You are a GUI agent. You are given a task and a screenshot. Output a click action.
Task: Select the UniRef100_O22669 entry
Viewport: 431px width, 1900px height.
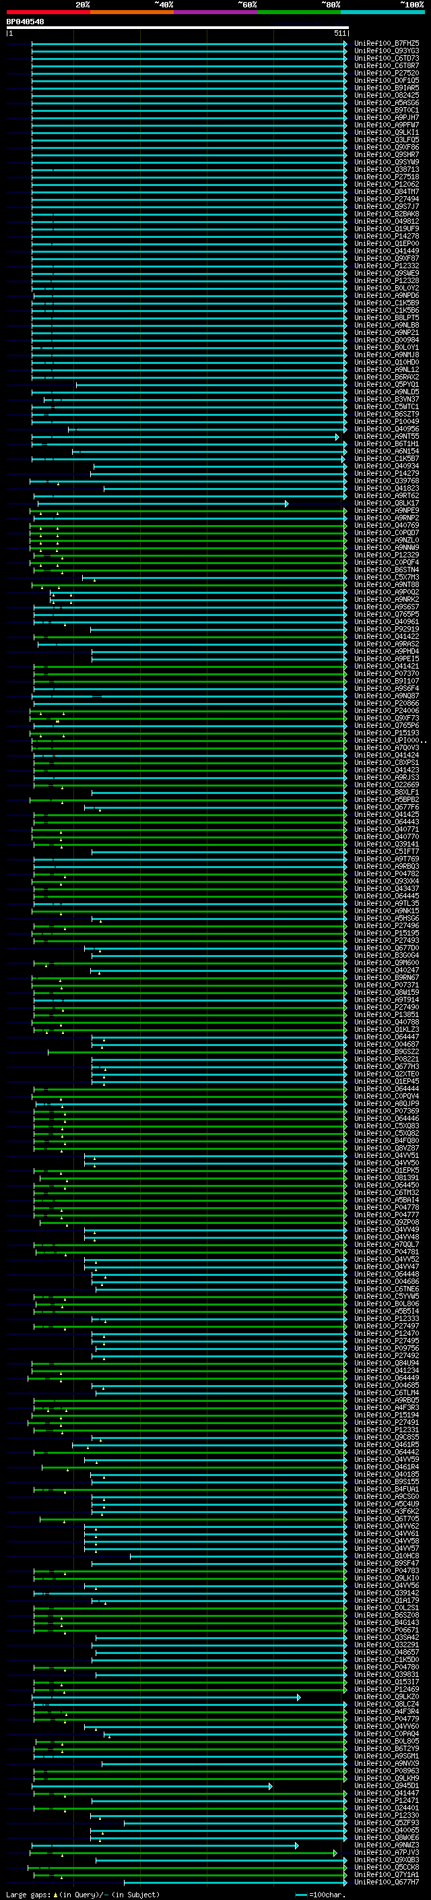(x=387, y=785)
